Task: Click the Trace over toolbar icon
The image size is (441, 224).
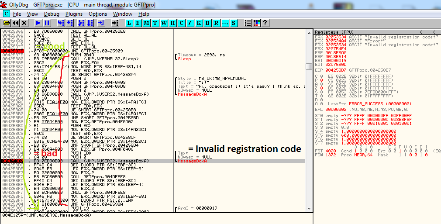Action: 90,23
